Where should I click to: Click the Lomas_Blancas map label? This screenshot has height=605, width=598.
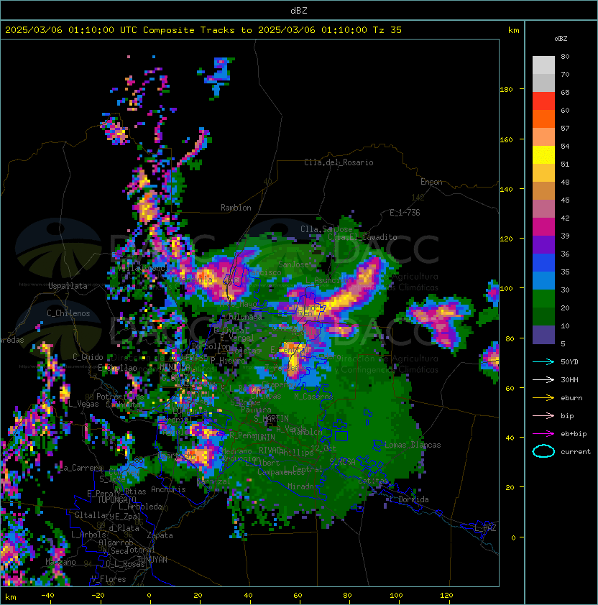click(413, 445)
